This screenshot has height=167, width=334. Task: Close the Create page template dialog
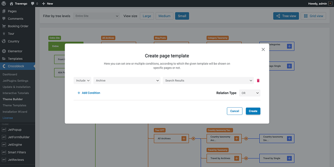[x=263, y=49]
